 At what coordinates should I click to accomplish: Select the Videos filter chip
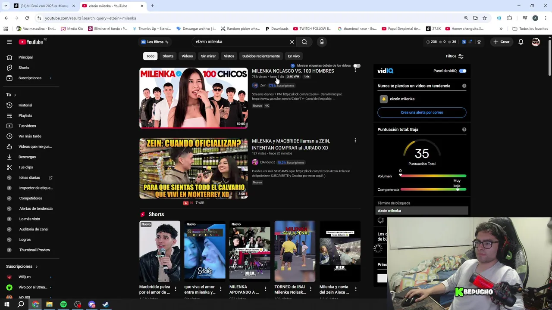pyautogui.click(x=187, y=56)
